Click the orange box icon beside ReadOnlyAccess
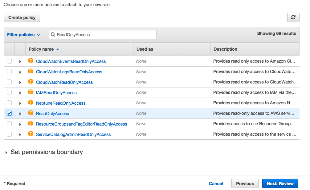 tap(31, 113)
